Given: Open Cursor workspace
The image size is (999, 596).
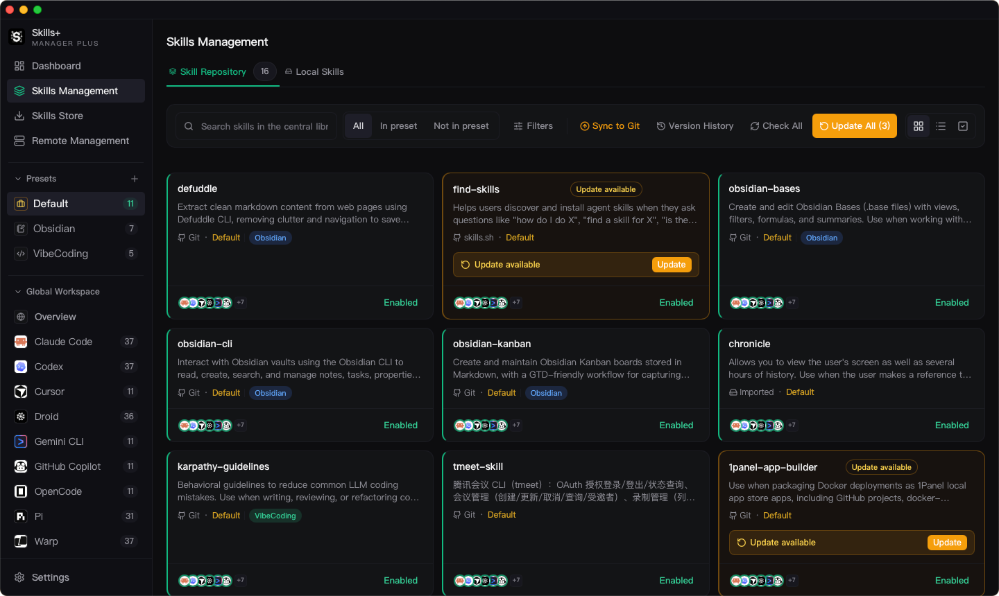Looking at the screenshot, I should point(76,392).
